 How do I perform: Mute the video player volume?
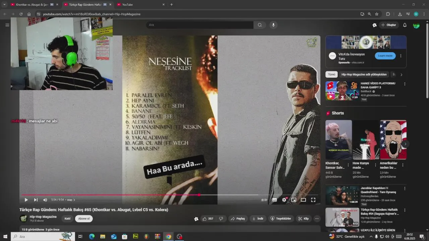tap(45, 200)
